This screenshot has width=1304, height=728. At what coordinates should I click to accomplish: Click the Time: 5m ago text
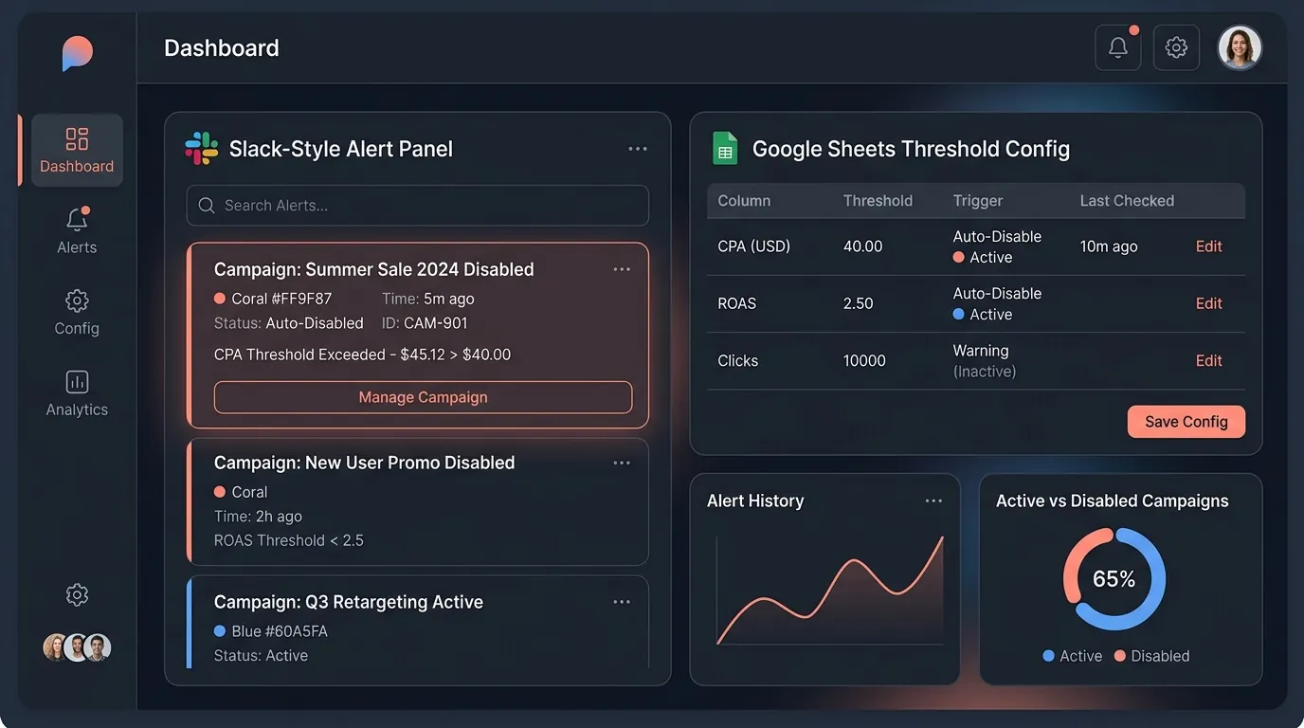428,299
